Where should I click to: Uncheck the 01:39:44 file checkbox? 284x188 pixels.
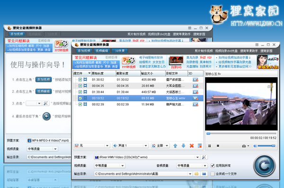point(80,92)
